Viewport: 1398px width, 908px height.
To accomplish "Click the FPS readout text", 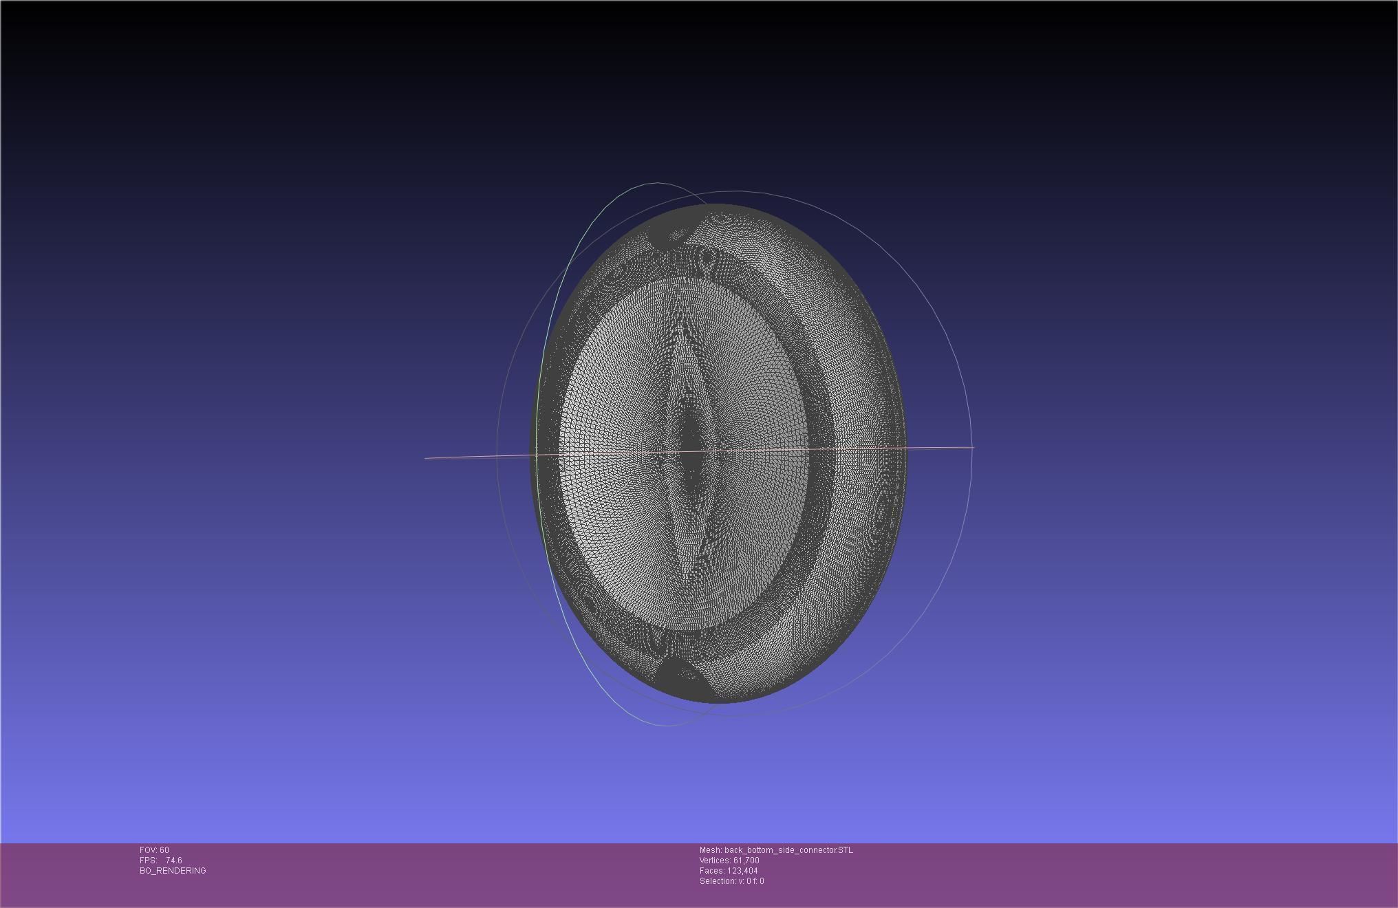I will coord(161,861).
